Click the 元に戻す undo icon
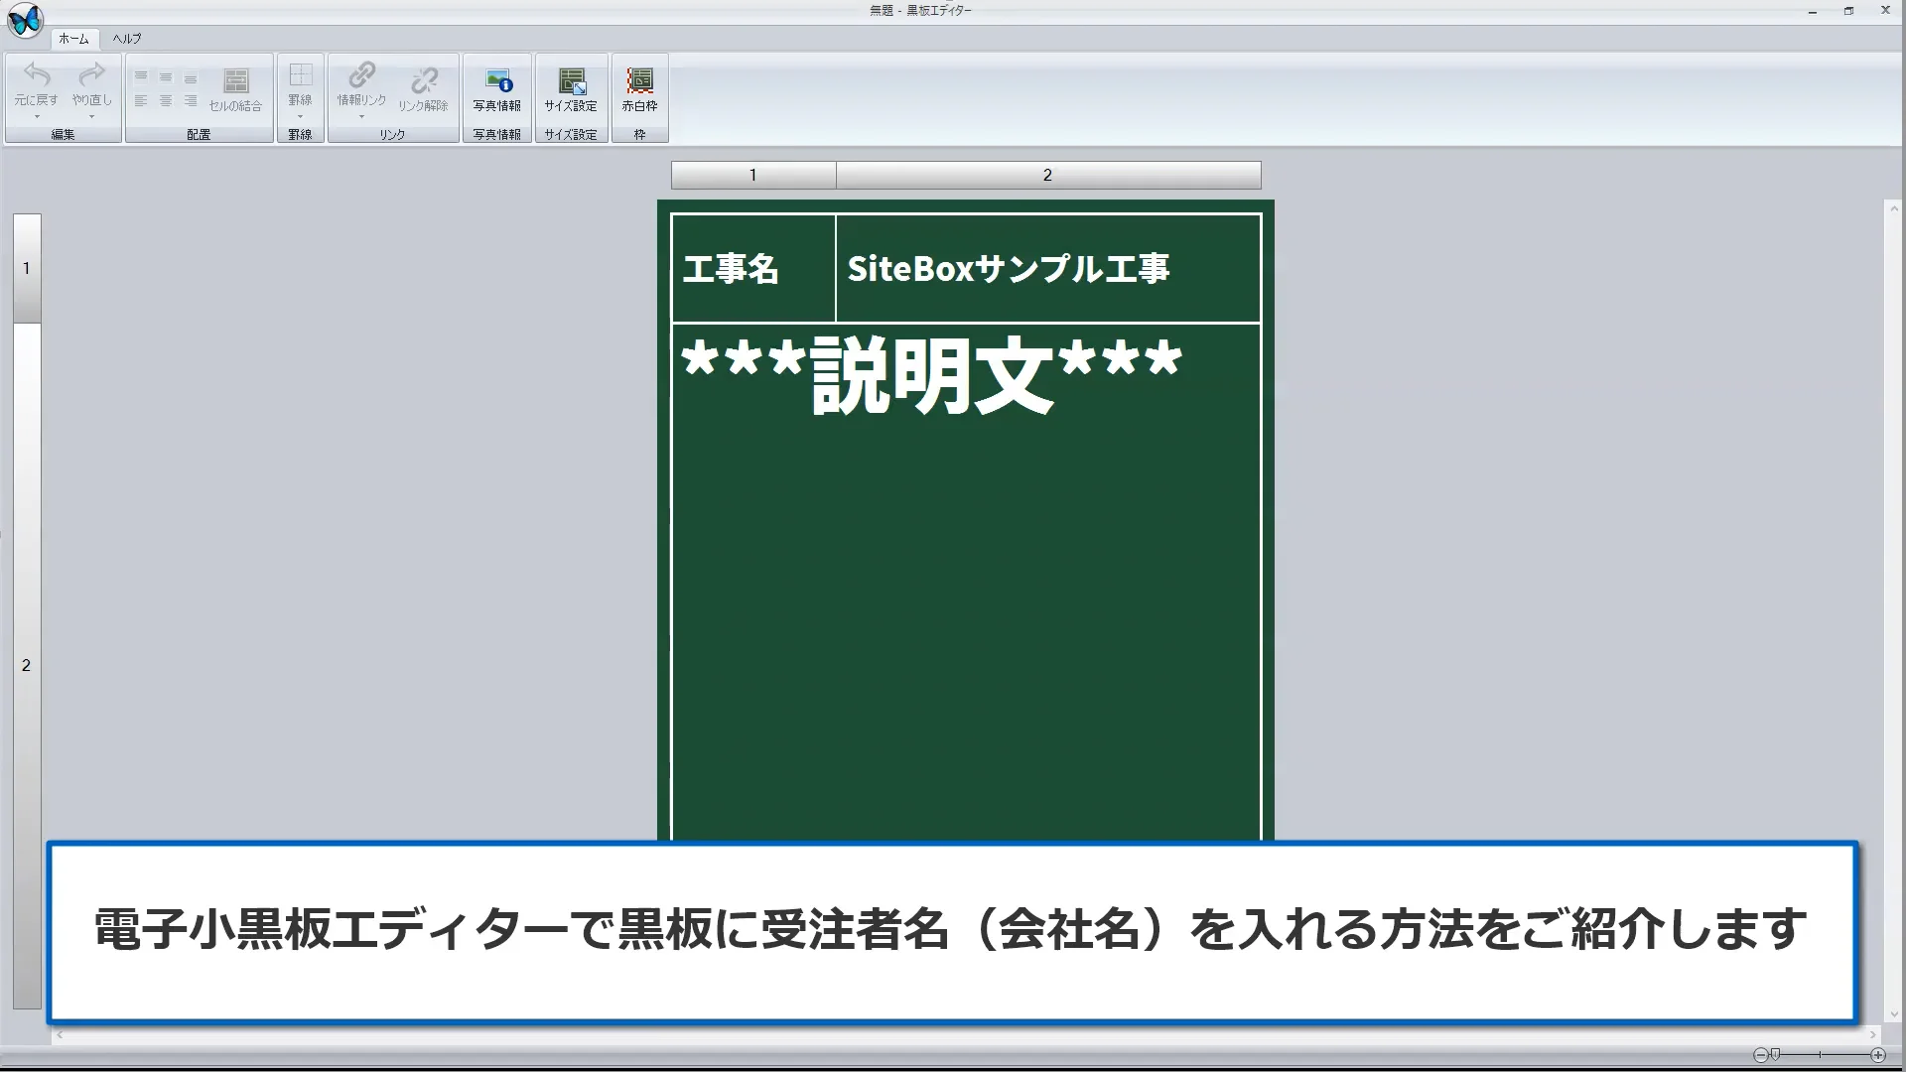This screenshot has height=1072, width=1906. (36, 74)
